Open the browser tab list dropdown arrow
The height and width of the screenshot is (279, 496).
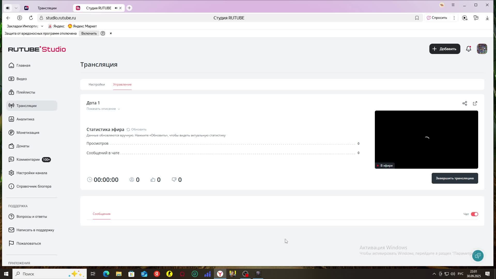tap(16, 8)
